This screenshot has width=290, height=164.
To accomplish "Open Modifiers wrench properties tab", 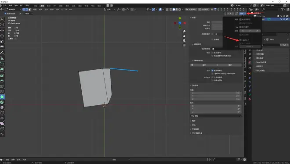I will [250, 78].
